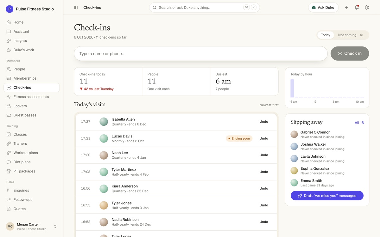
Task: Change the Newest first sort order
Action: (269, 105)
